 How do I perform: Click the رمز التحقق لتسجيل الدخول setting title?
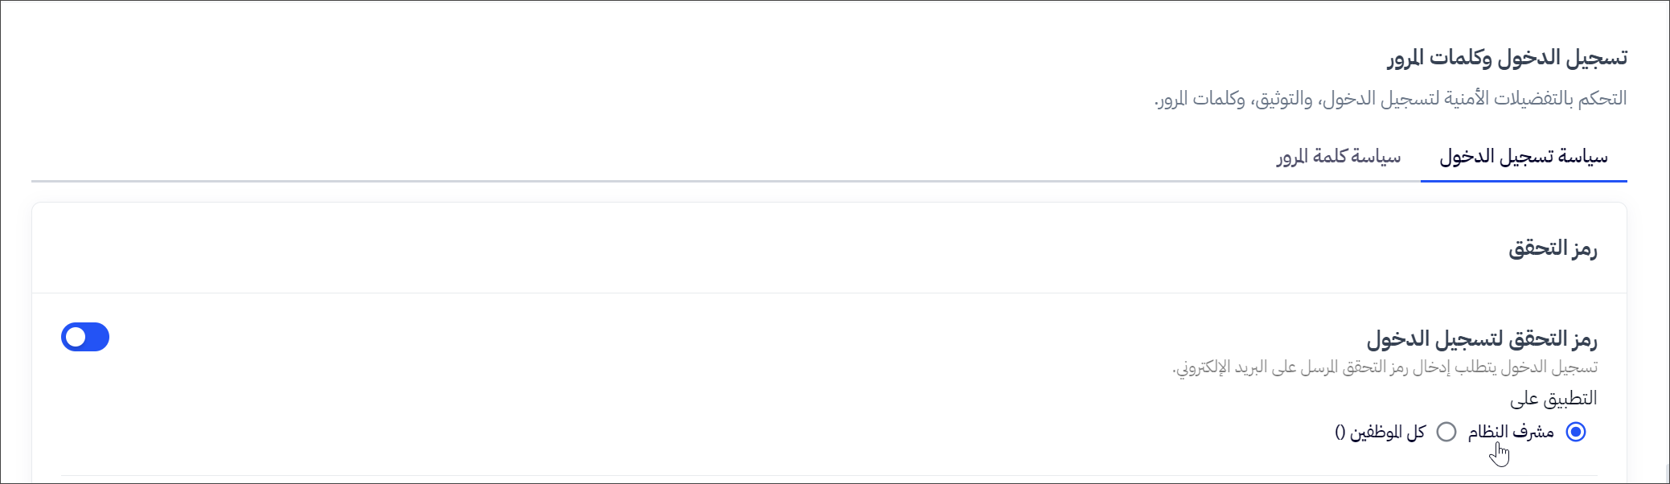click(1482, 339)
